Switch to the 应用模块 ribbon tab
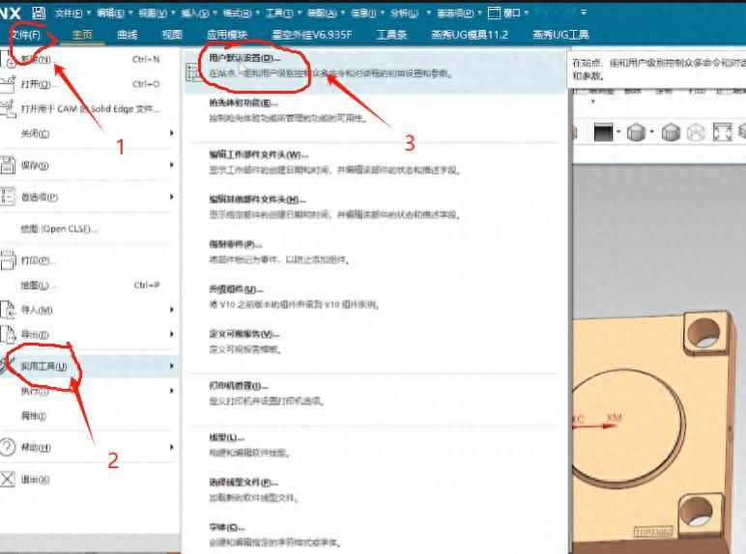The image size is (746, 554). tap(227, 35)
